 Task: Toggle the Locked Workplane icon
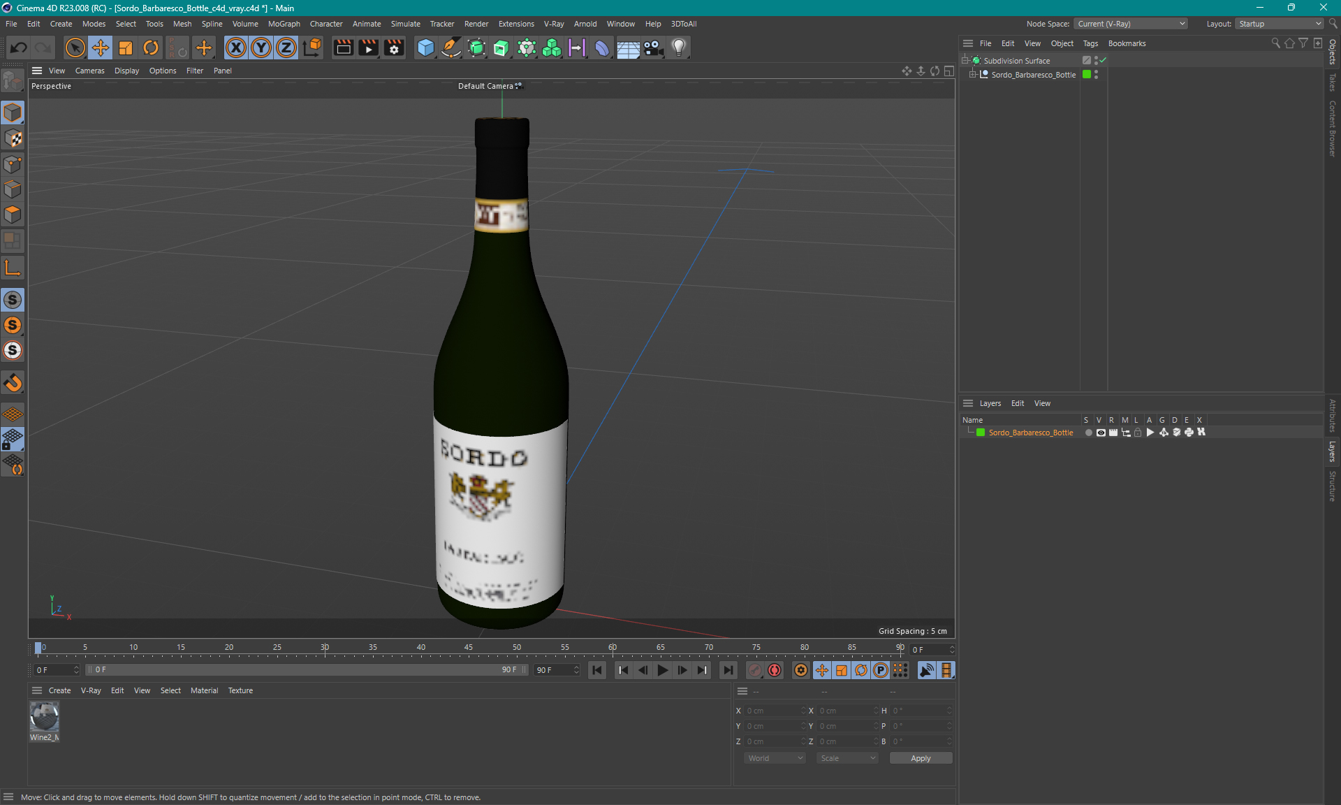pos(13,440)
